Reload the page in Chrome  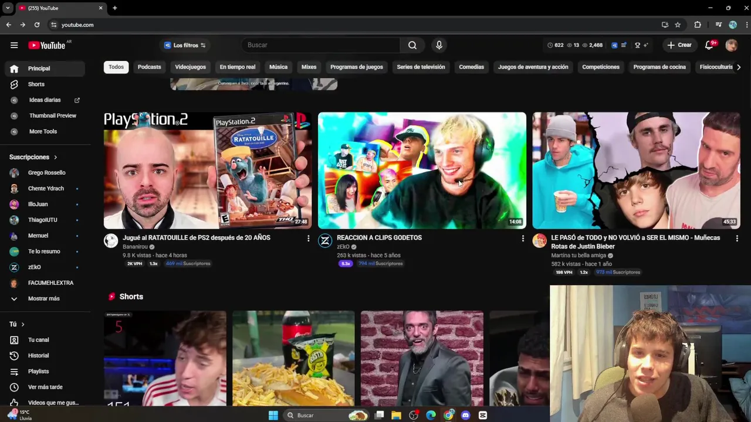(x=37, y=25)
